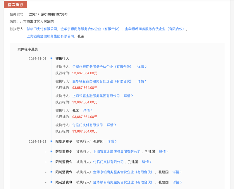Image resolution: width=234 pixels, height=189 pixels.
Task: Open 金华永银商务服务合伙企业 link in header 被执行人 list
Action: pos(90,29)
